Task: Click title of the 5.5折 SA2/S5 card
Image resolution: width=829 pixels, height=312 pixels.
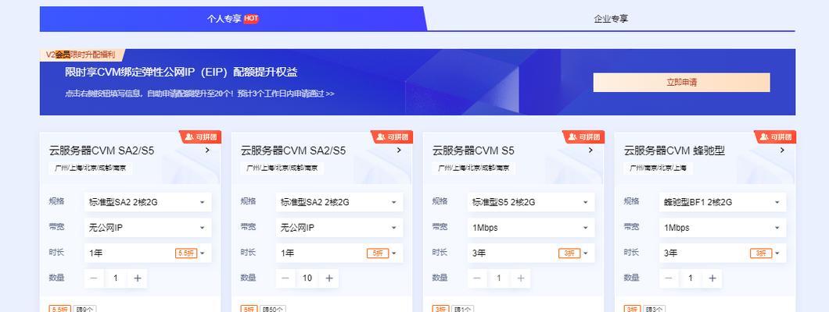Action: 102,151
